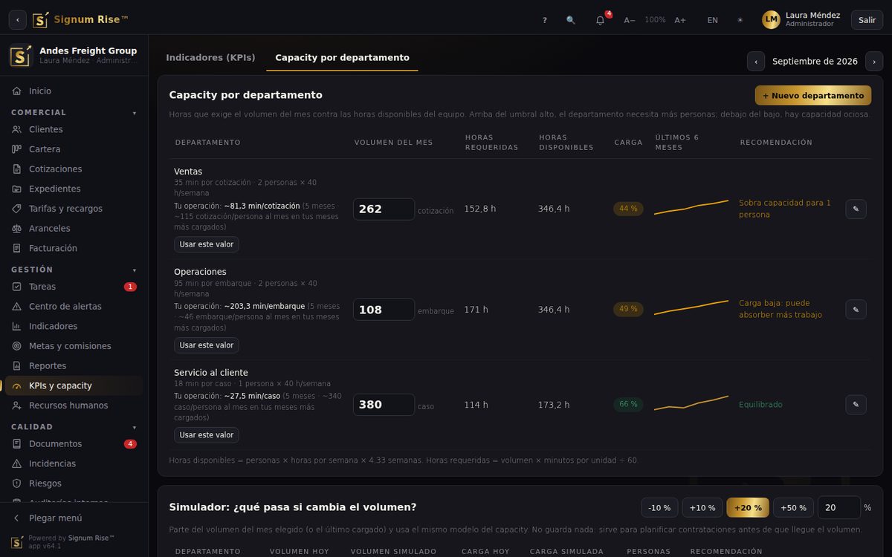Open Documentos in sidebar
892x557 pixels.
pyautogui.click(x=74, y=444)
